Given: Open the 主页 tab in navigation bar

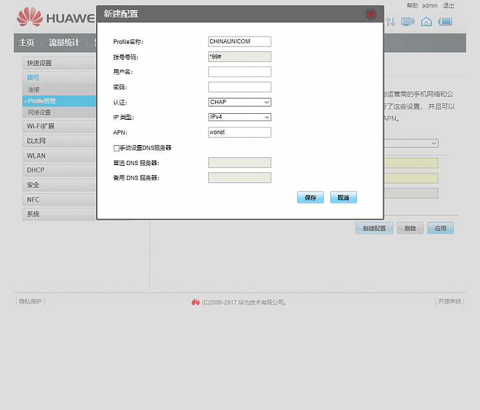Looking at the screenshot, I should click(27, 43).
